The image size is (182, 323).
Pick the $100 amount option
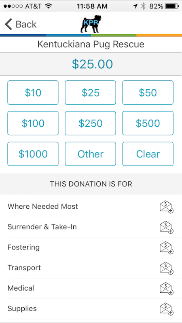(33, 123)
